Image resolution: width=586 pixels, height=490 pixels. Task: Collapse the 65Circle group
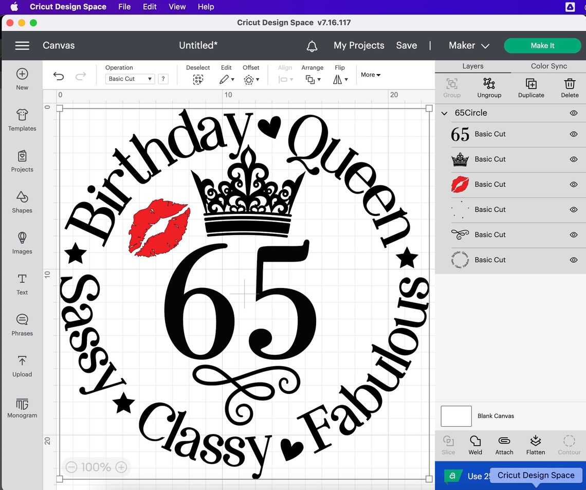point(444,113)
